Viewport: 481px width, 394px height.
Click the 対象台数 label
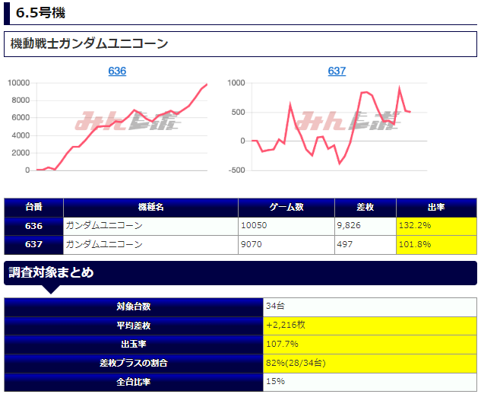pos(134,307)
